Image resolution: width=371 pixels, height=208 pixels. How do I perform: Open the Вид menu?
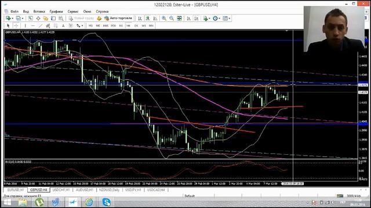click(26, 12)
